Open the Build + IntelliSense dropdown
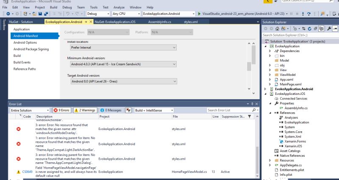 pyautogui.click(x=154, y=110)
